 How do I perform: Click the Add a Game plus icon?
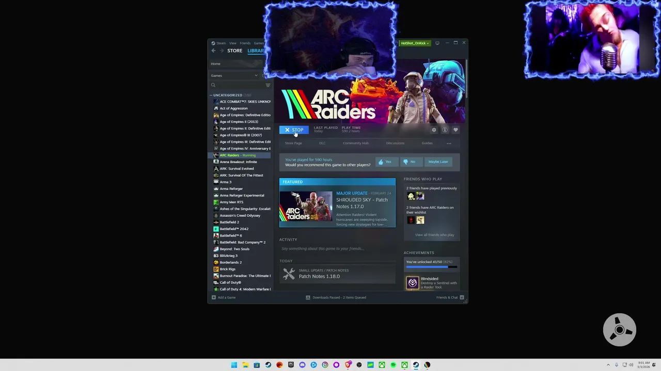click(x=213, y=297)
